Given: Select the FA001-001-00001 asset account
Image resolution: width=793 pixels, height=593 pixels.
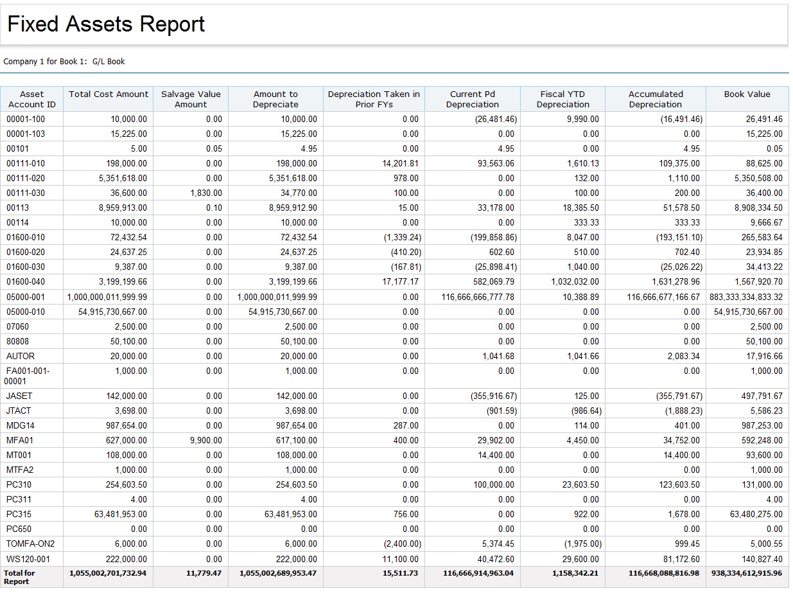Looking at the screenshot, I should 28,375.
